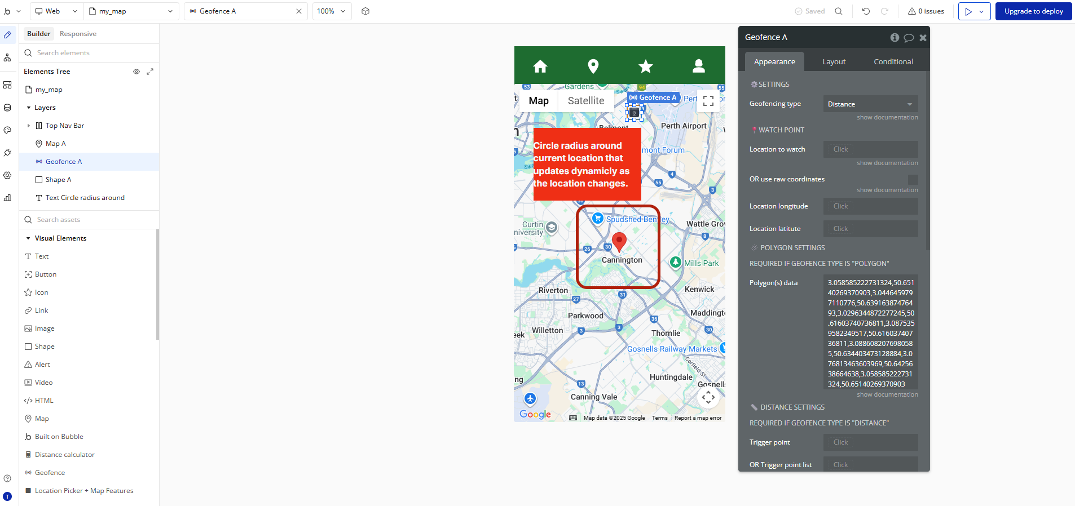Click the map camera controls button
The image size is (1075, 506).
[x=708, y=397]
